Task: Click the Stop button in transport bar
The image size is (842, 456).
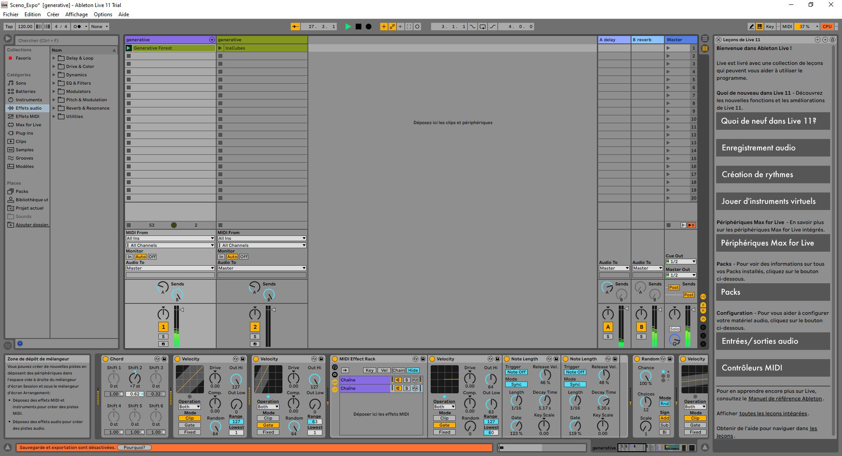Action: click(358, 27)
